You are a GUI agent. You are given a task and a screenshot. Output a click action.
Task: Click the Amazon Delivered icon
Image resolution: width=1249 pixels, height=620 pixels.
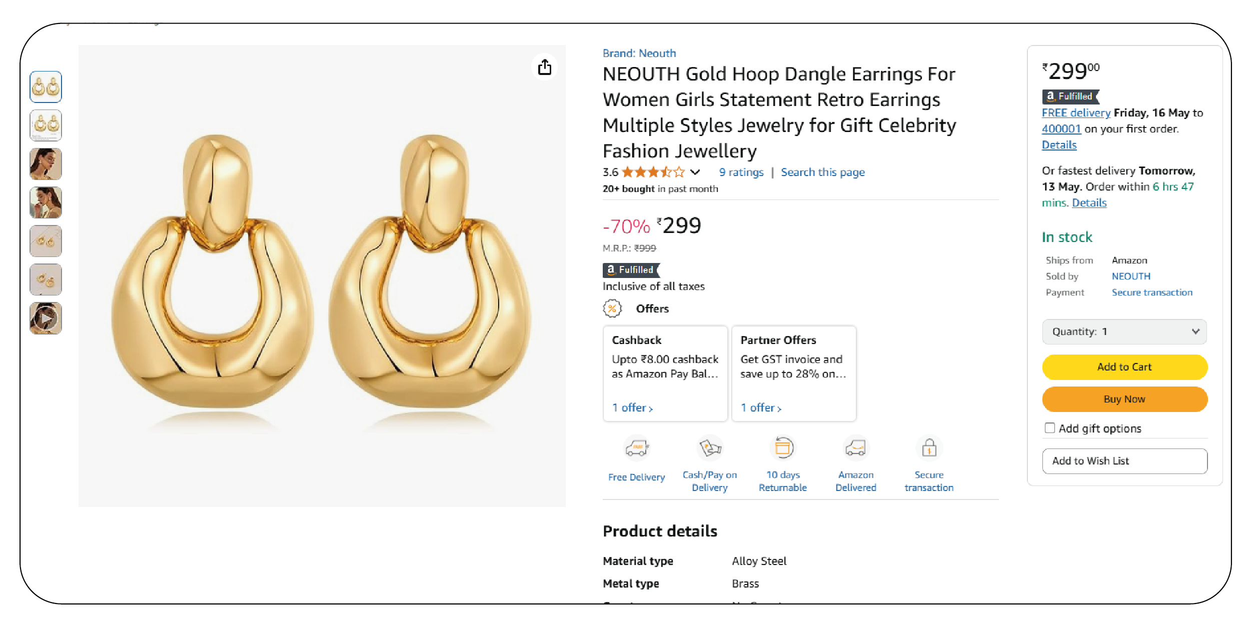point(855,448)
